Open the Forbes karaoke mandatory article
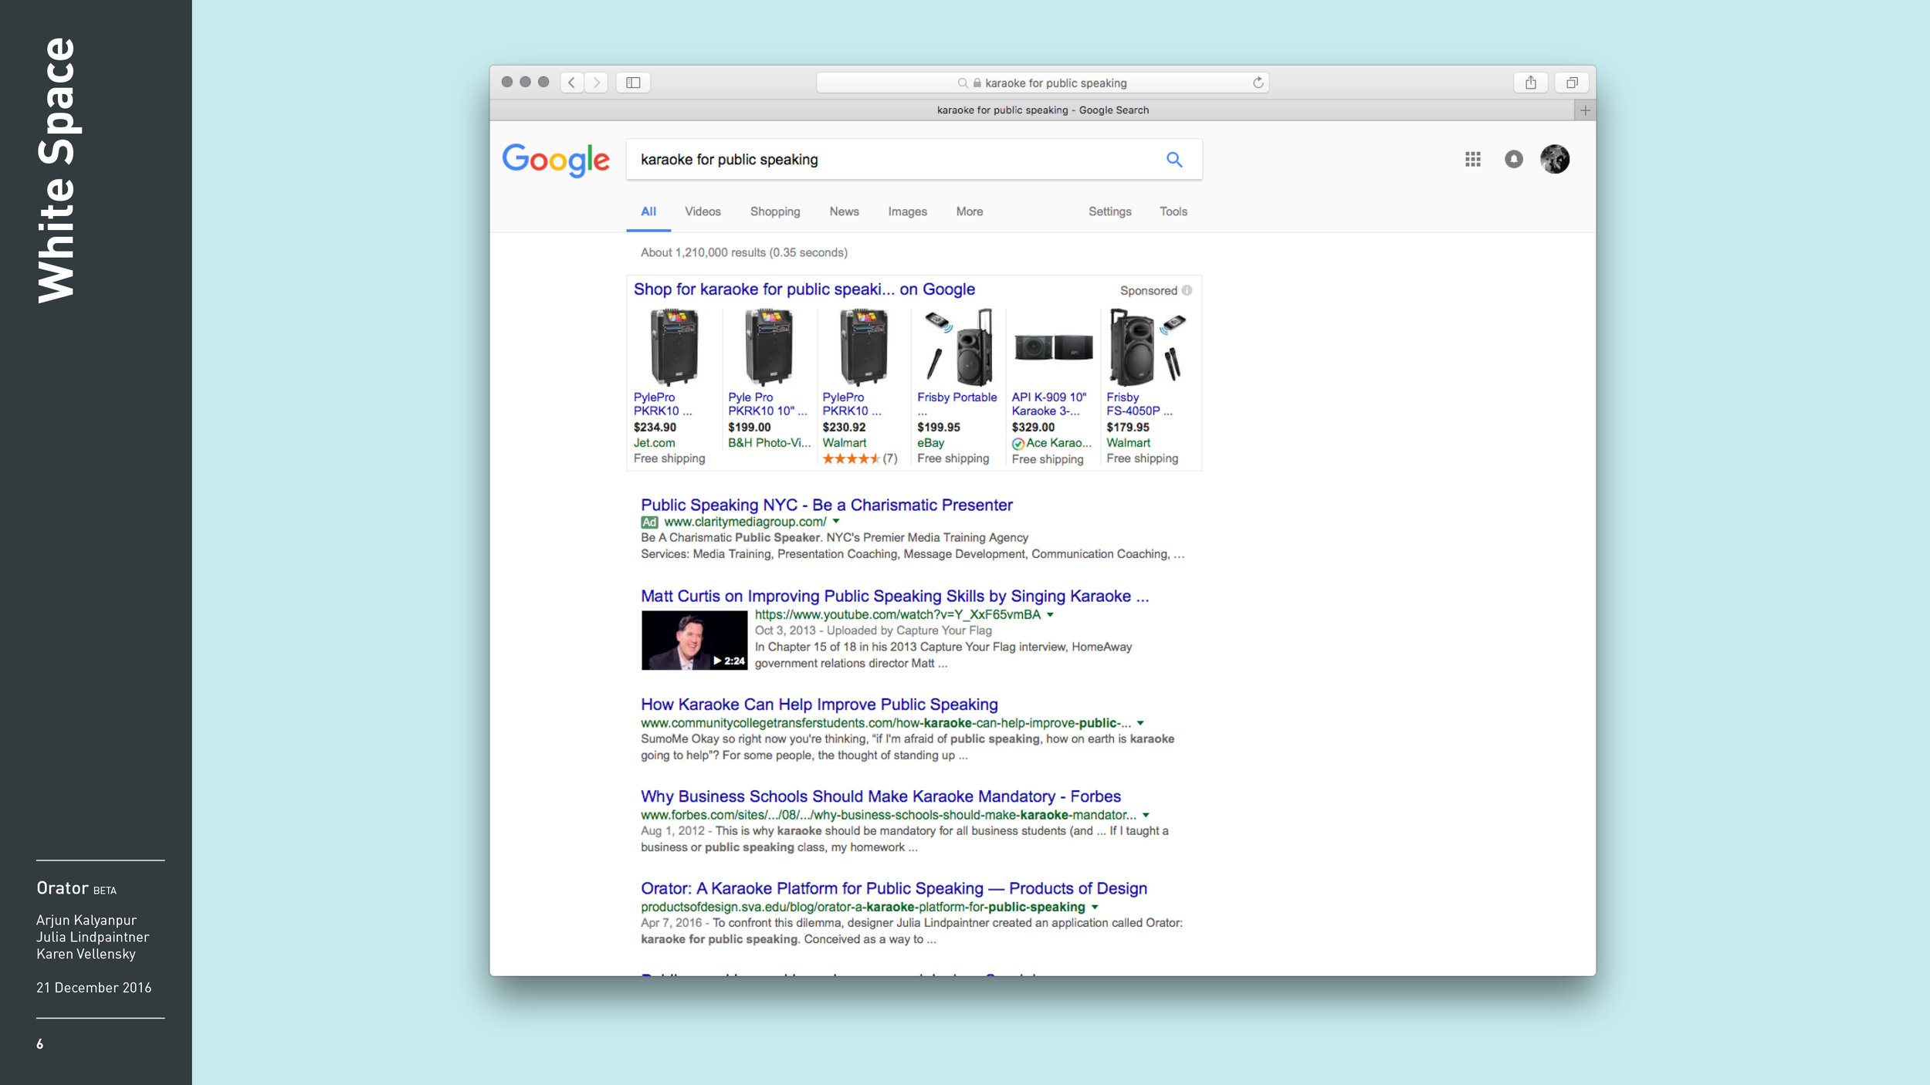Screen dimensions: 1930x1085 click(880, 796)
